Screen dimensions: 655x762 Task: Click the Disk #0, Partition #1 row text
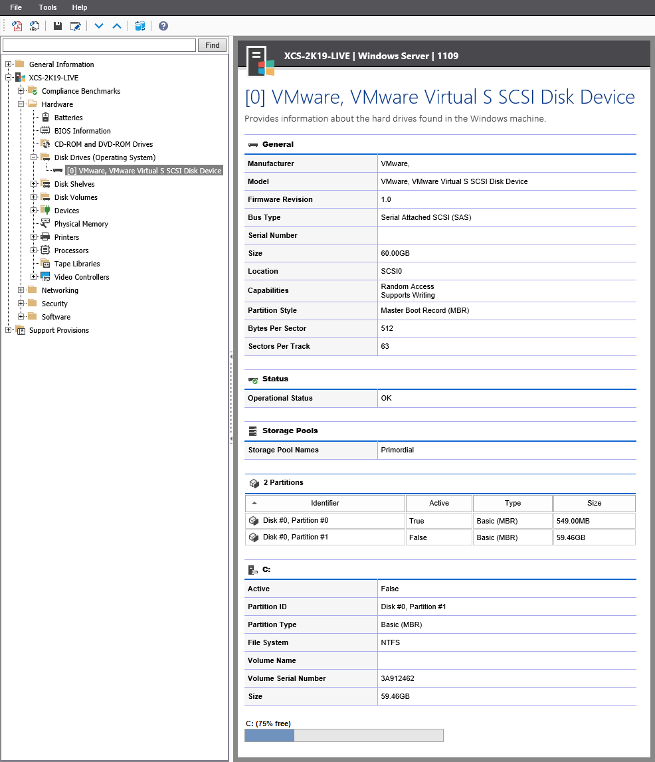pos(296,537)
